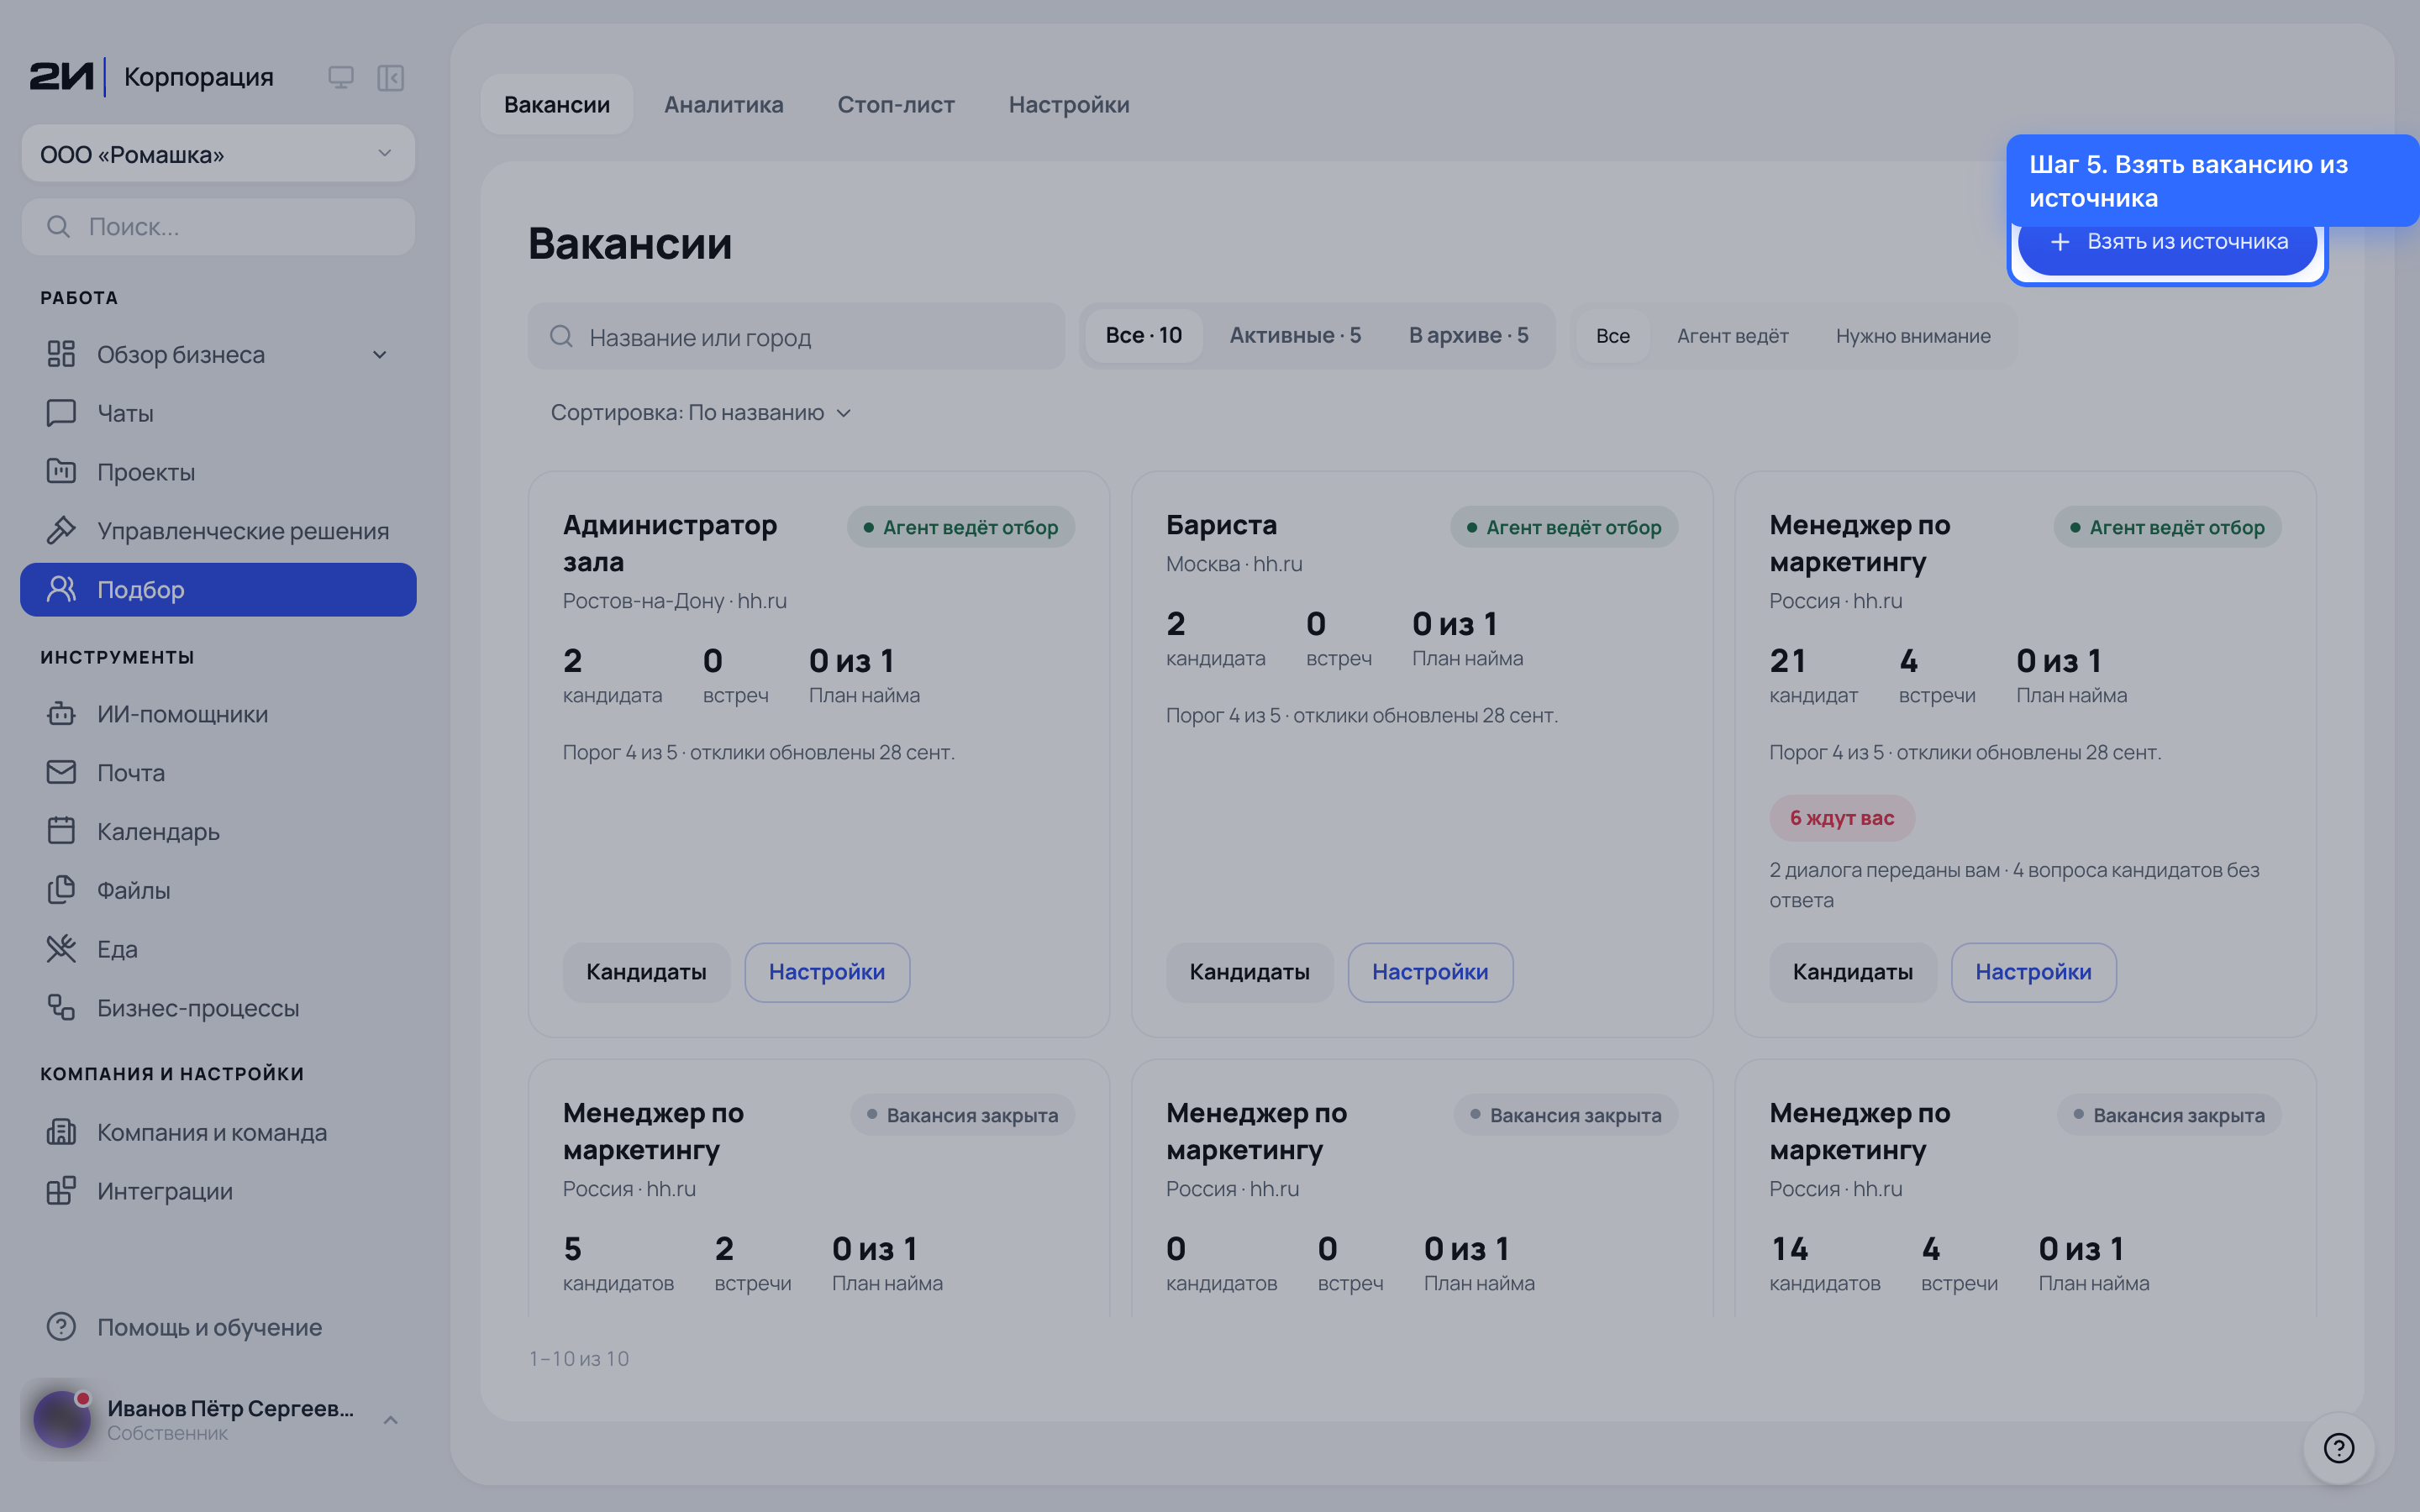The image size is (2420, 1512).
Task: Click the gavel icon for Управленческие решения
Action: coord(61,530)
